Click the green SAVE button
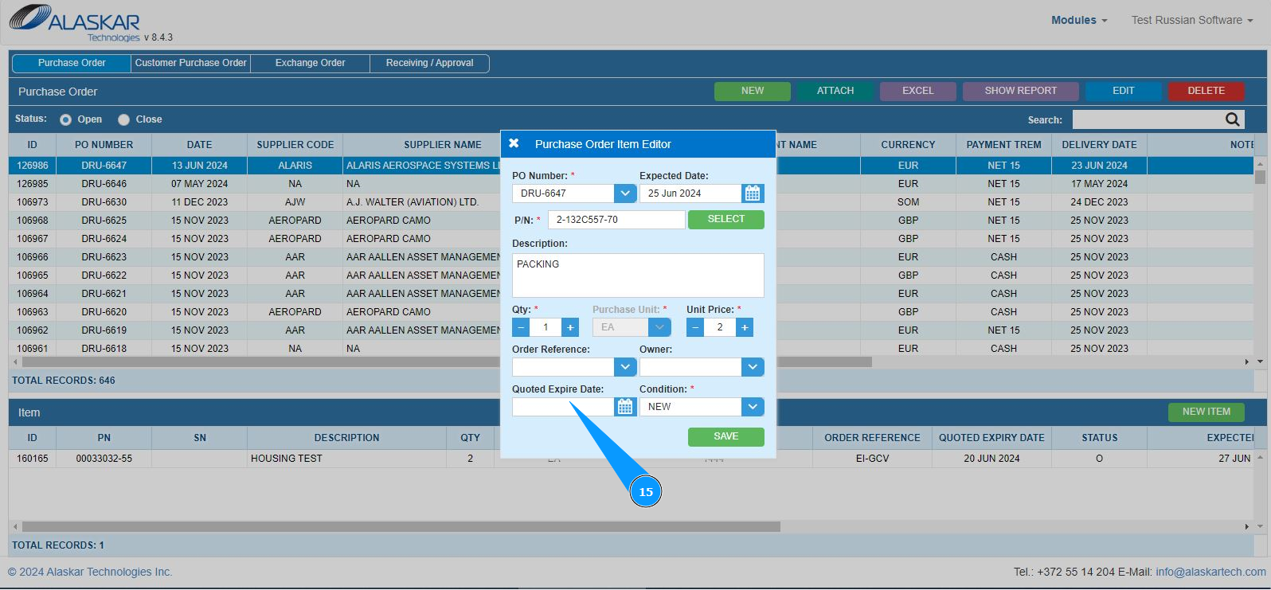Image resolution: width=1271 pixels, height=590 pixels. click(x=726, y=437)
